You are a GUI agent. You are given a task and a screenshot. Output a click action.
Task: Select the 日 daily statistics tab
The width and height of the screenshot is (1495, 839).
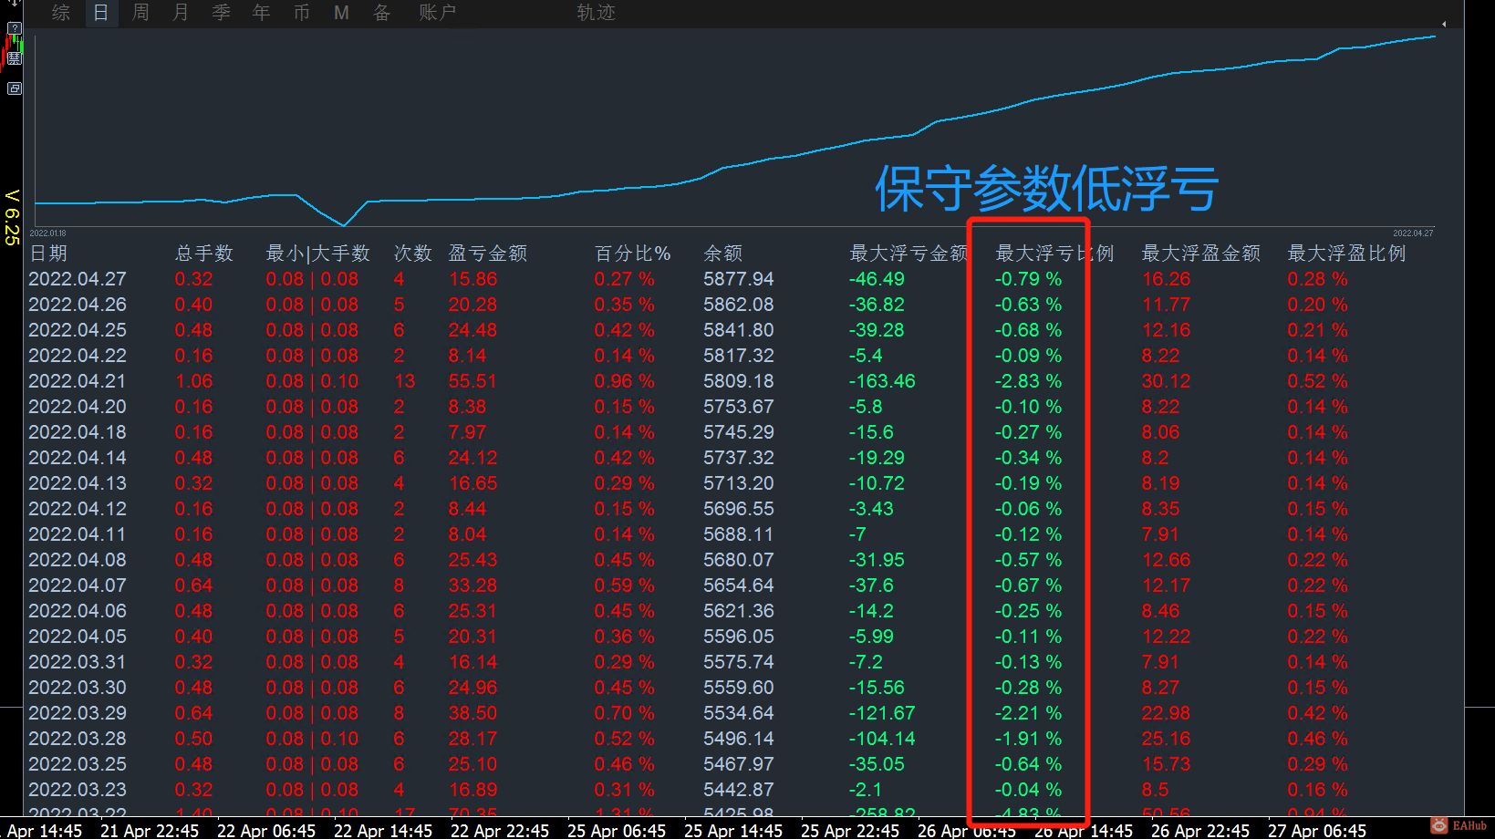point(100,13)
